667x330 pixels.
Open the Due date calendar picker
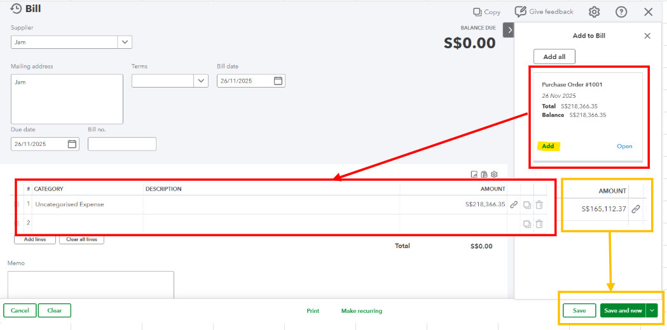tap(72, 144)
